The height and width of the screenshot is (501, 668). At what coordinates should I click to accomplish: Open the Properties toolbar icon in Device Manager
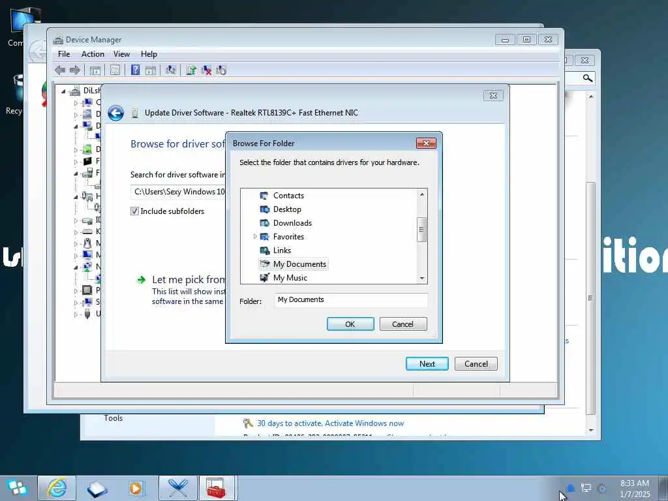[x=115, y=70]
